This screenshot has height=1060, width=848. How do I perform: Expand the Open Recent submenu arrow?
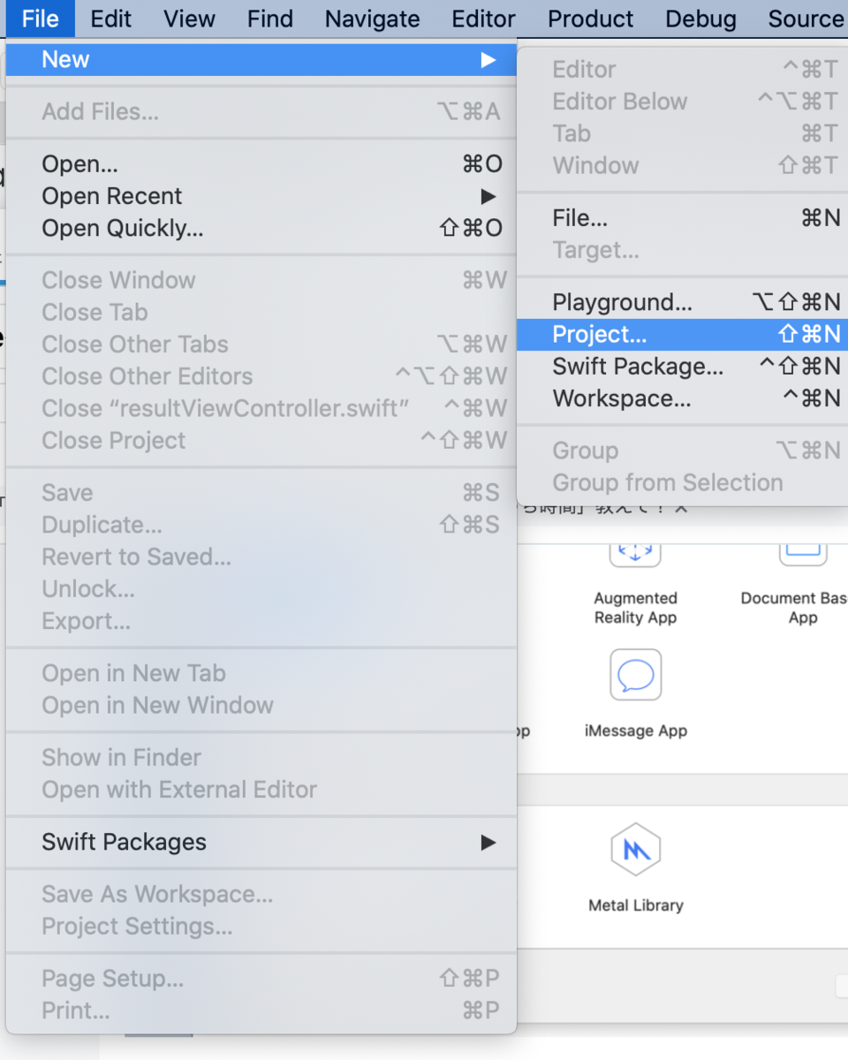[x=488, y=196]
